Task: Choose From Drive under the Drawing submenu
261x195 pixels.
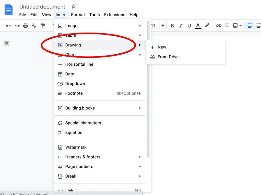Action: point(168,57)
